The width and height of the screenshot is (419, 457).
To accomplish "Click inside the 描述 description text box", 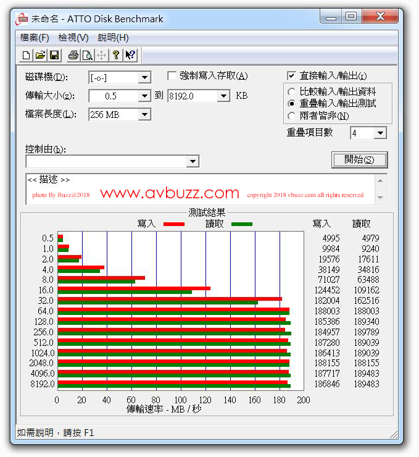I will 201,189.
